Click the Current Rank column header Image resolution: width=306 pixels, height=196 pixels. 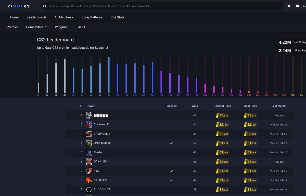[x=223, y=106]
